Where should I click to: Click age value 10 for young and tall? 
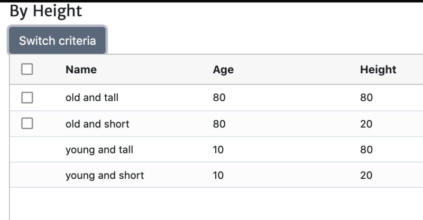[218, 150]
